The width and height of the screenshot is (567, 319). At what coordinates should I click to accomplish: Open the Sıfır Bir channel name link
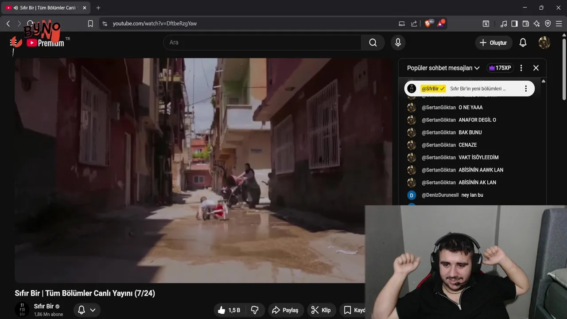44,306
